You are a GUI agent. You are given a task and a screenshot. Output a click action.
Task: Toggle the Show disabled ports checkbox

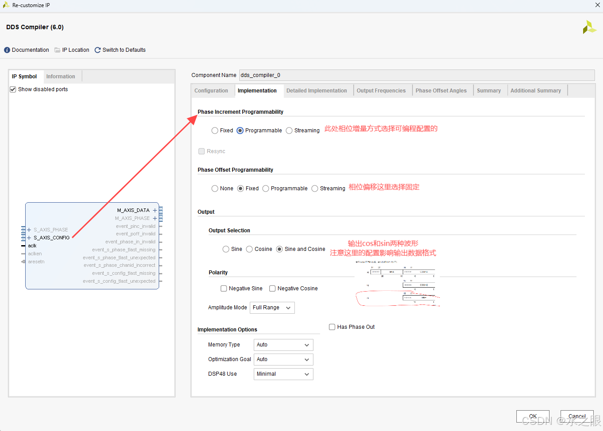[x=13, y=89]
